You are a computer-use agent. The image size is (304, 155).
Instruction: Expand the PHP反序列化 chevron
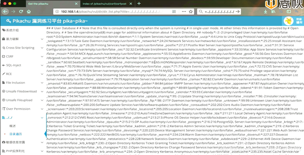pos(42,151)
